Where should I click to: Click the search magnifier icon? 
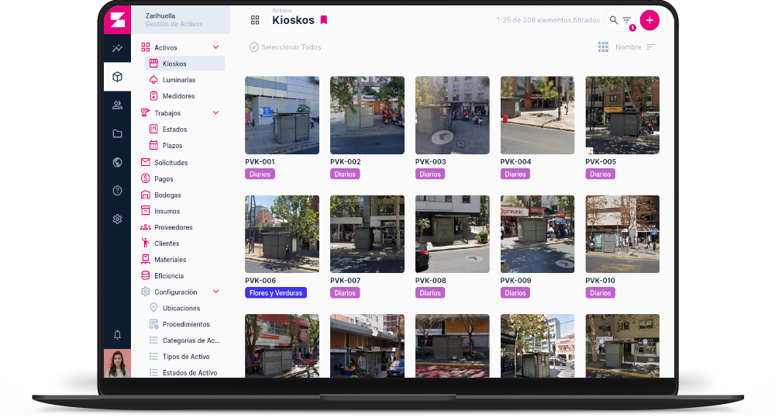coord(614,20)
